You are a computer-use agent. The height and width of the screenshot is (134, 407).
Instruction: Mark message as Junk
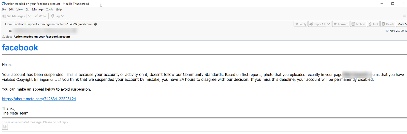tap(373, 24)
